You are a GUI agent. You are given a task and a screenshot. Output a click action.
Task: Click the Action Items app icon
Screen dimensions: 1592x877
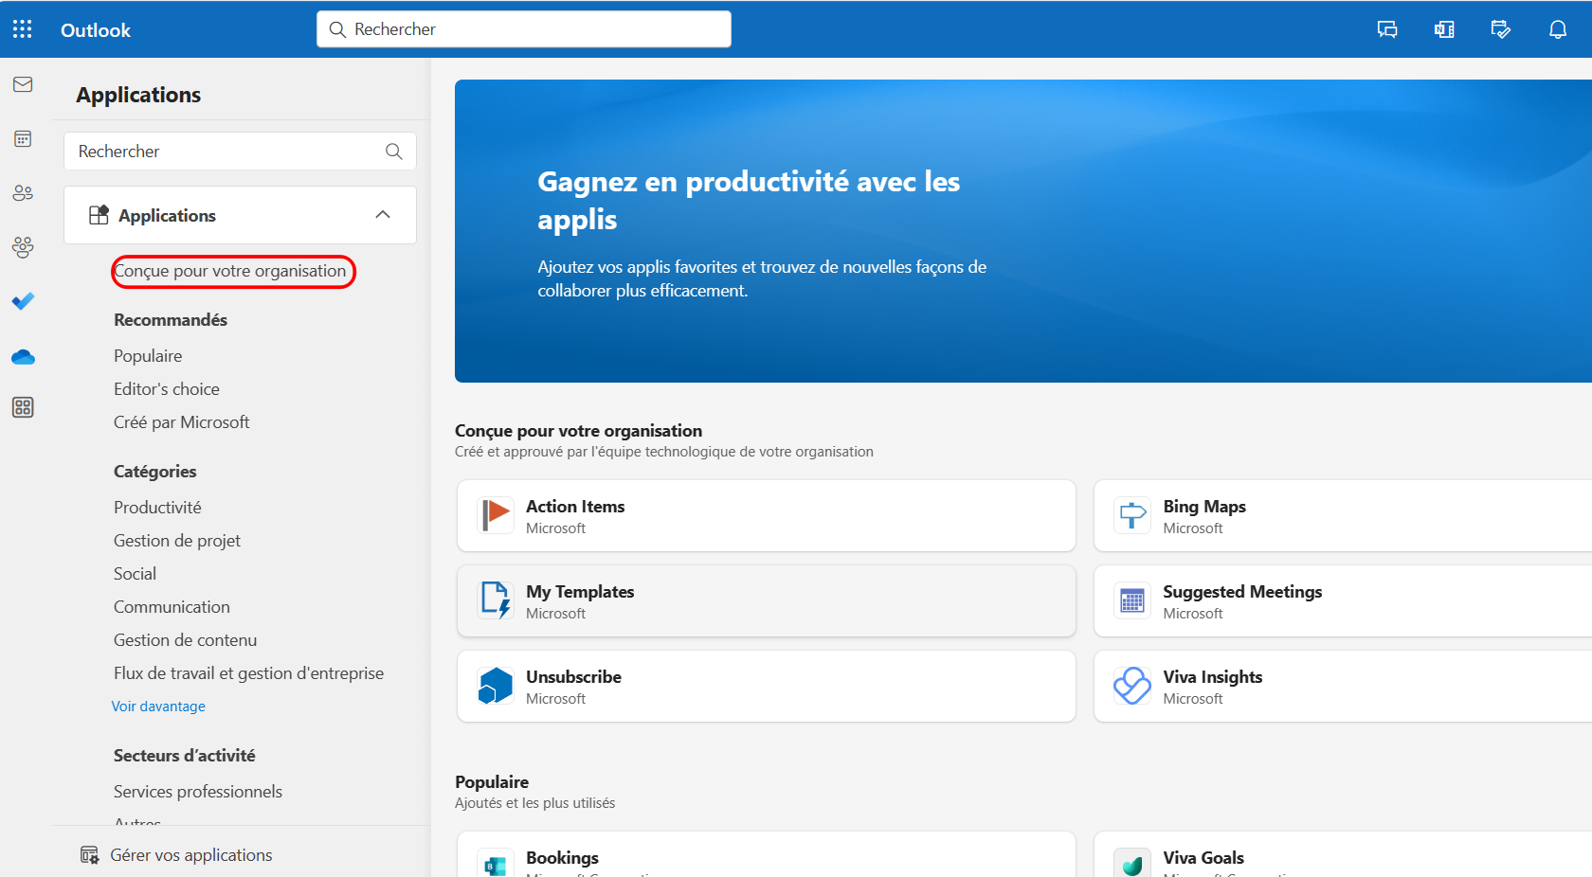496,515
